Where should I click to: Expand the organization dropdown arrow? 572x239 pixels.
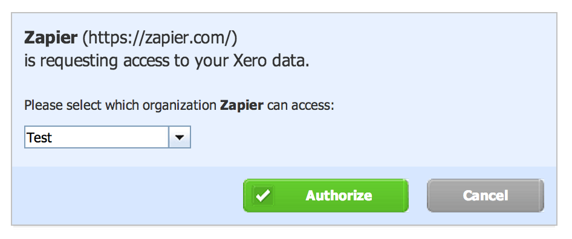click(180, 138)
